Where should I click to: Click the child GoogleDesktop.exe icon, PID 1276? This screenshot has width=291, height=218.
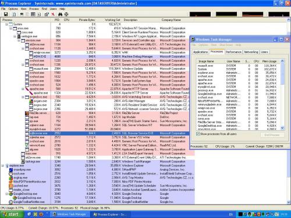(x=15, y=198)
